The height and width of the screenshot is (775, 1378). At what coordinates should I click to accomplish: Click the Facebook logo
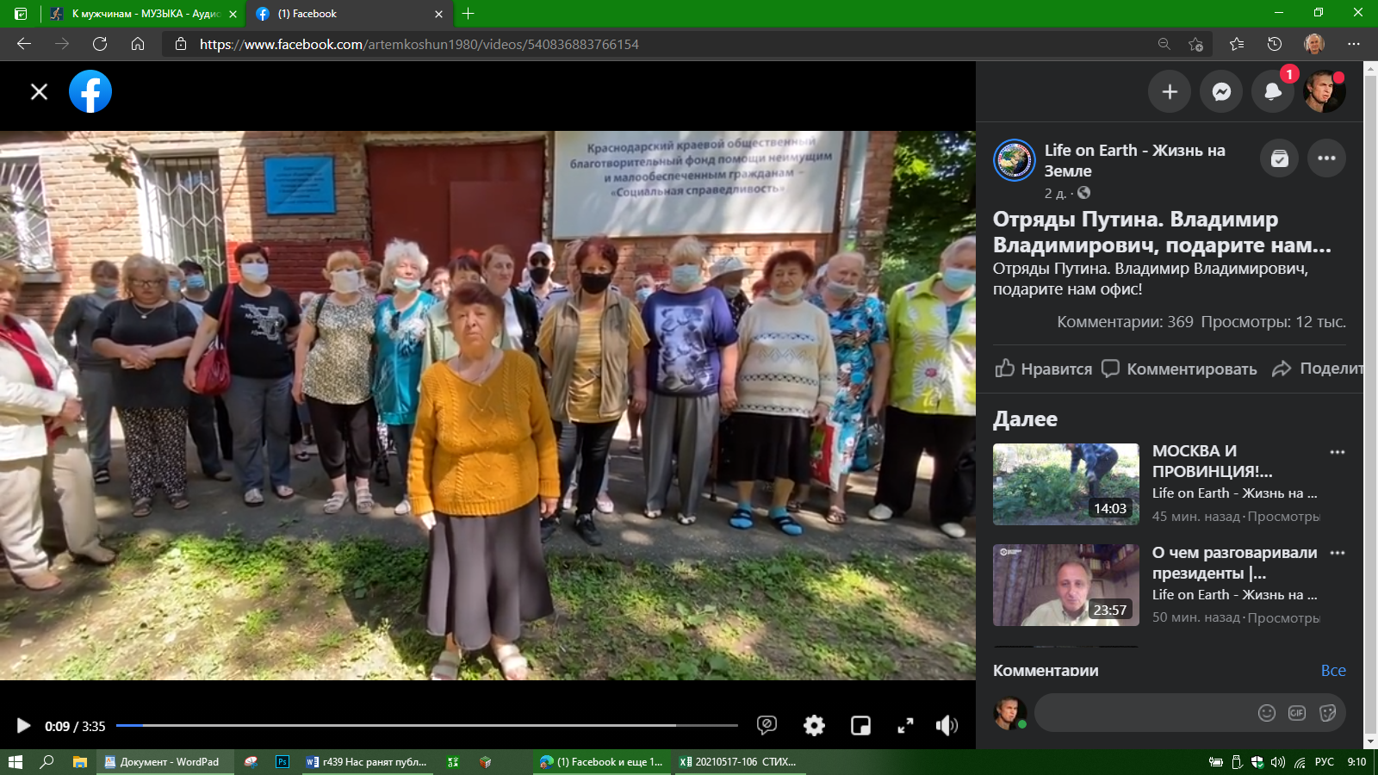pyautogui.click(x=90, y=92)
